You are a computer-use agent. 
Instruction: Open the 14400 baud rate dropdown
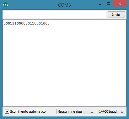tap(111, 111)
